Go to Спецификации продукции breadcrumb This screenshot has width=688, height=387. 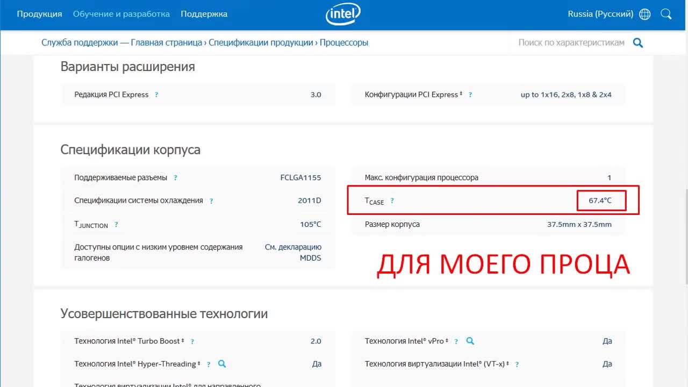pyautogui.click(x=261, y=42)
